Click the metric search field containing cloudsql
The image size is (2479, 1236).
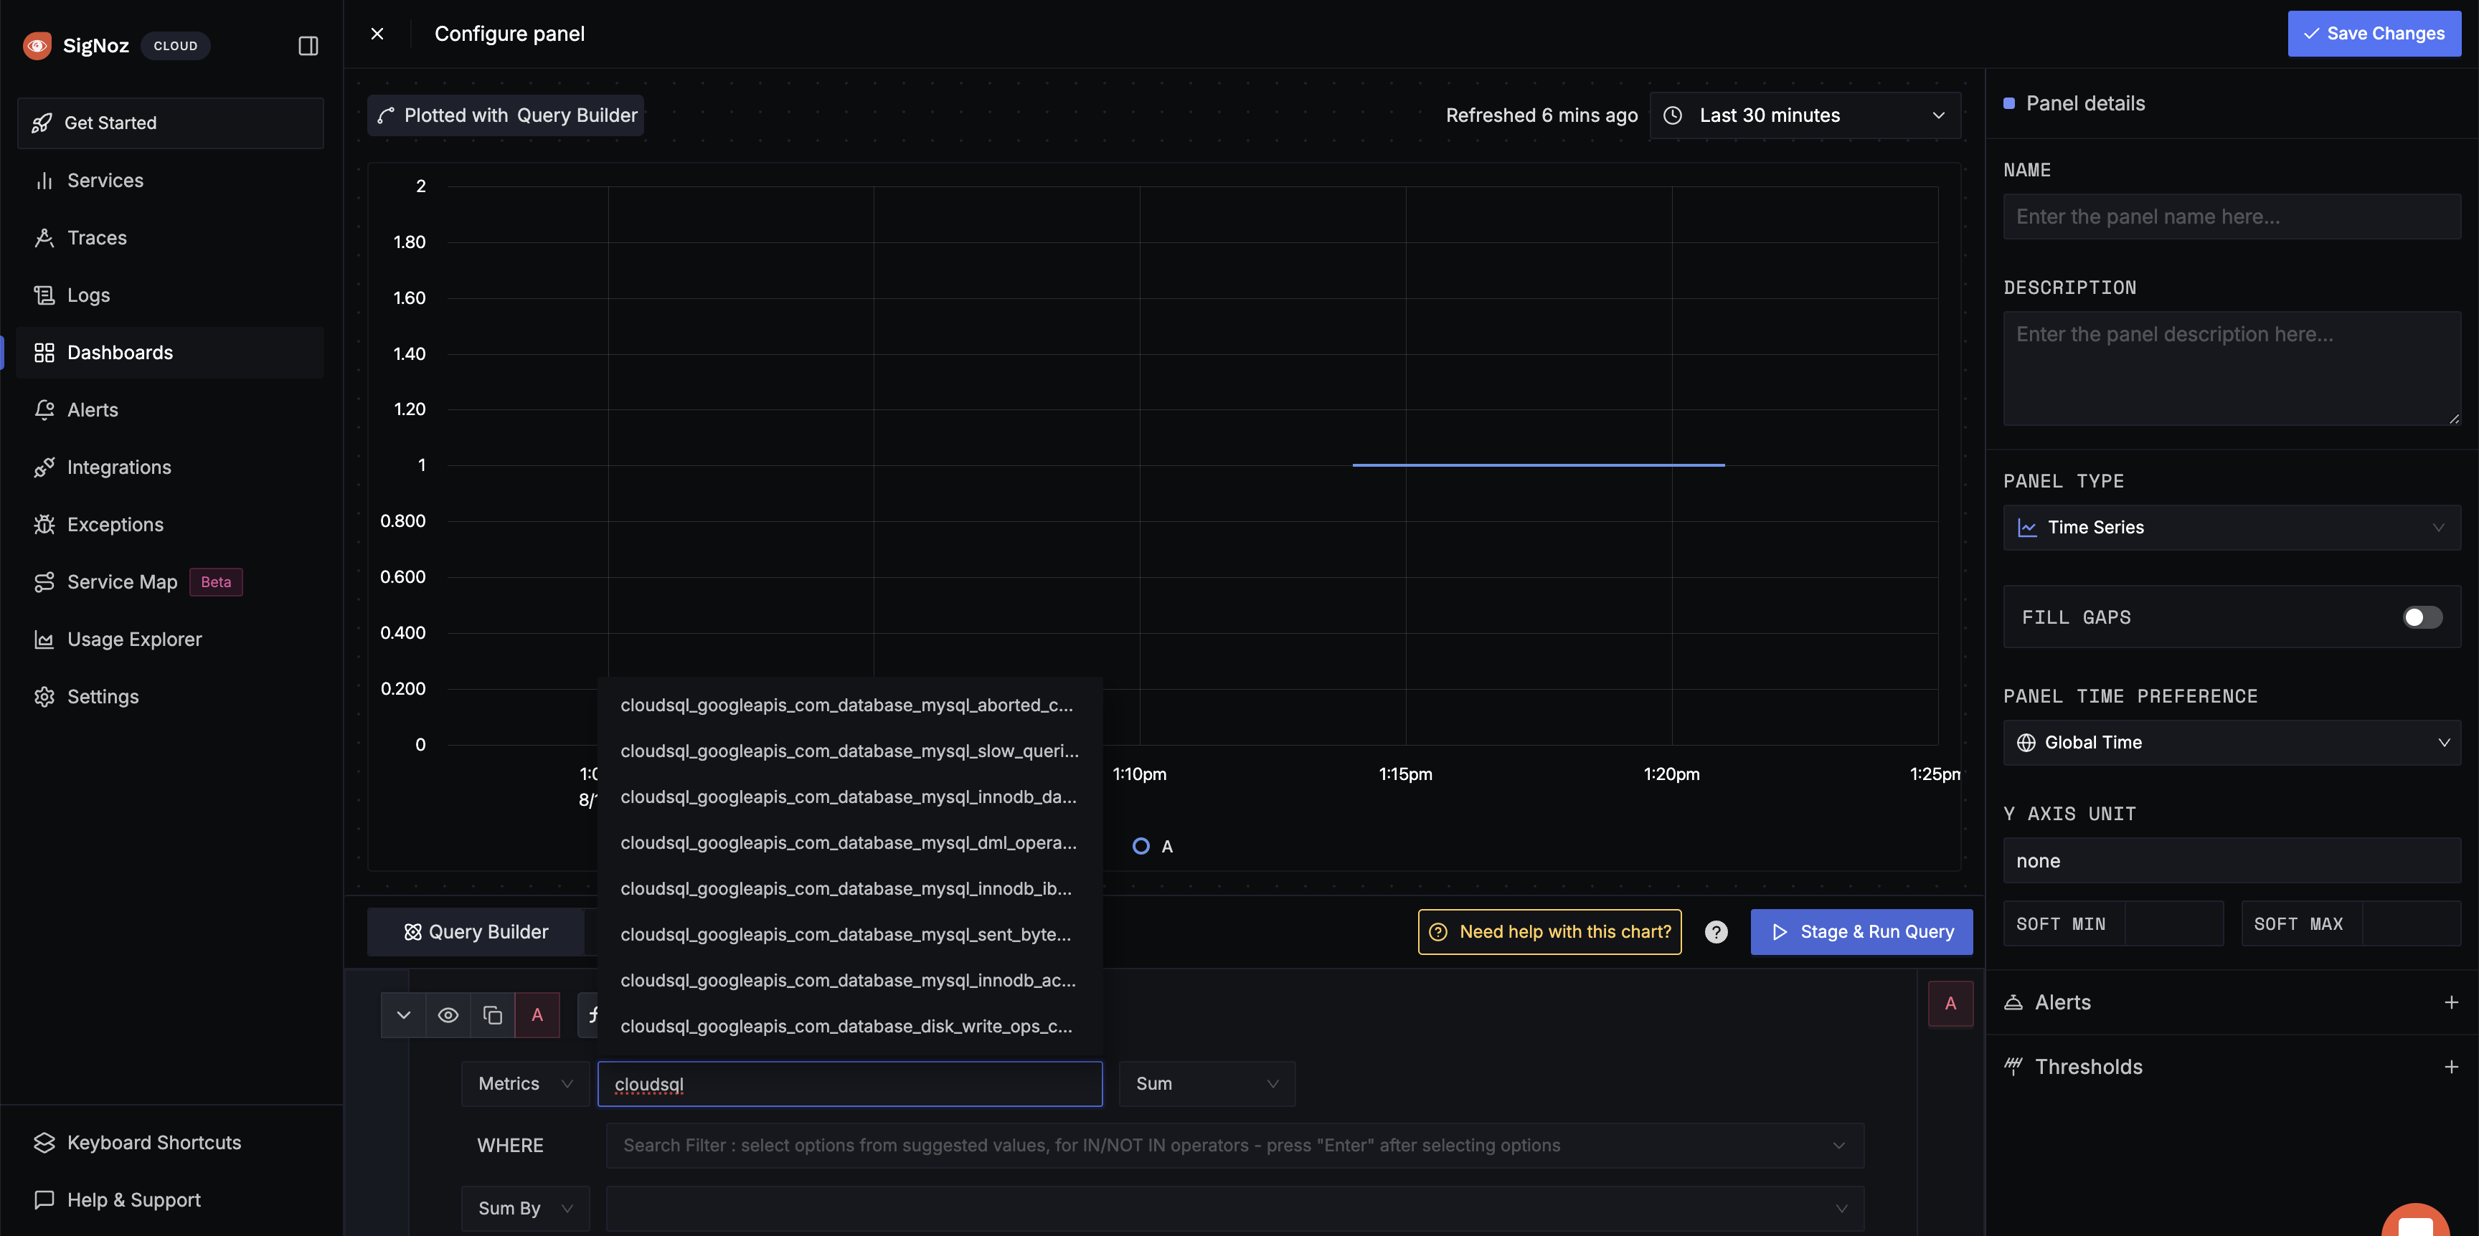(850, 1084)
